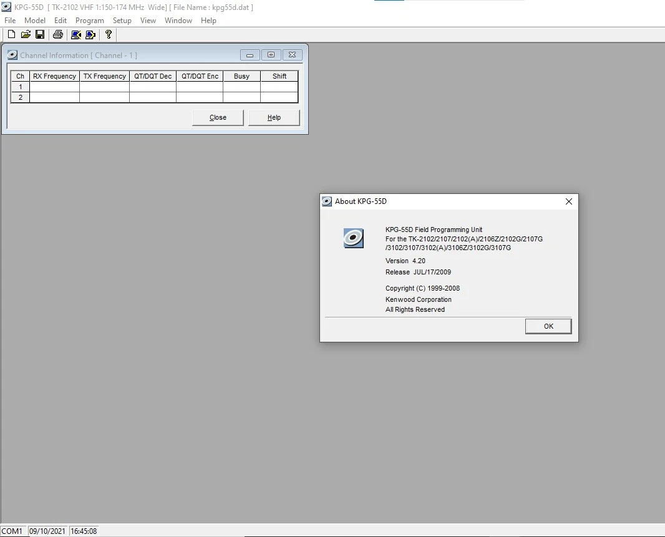Click the QT/DQT Enc column header
Screen dimensions: 665x537
tap(200, 76)
